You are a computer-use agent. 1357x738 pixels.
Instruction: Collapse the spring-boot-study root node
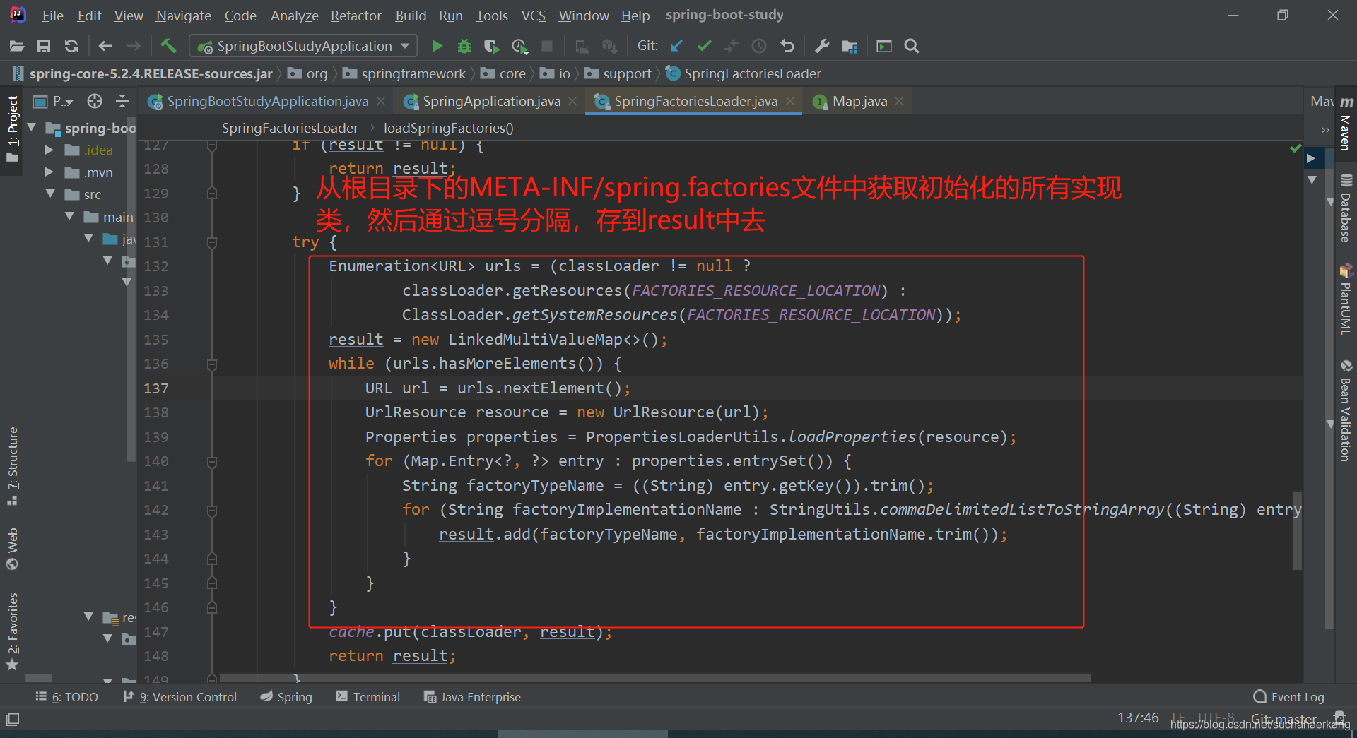(32, 128)
